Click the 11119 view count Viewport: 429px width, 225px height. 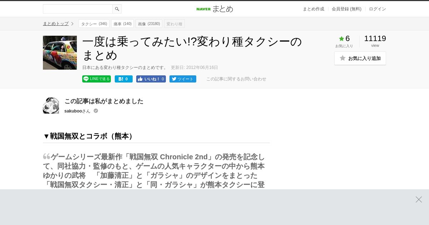tap(375, 39)
